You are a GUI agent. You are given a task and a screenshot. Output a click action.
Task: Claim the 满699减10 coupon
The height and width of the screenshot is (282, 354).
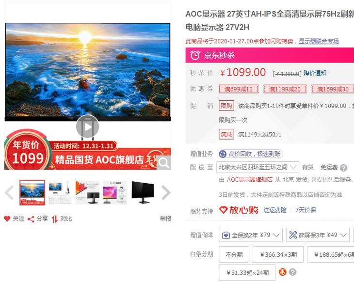[239, 89]
